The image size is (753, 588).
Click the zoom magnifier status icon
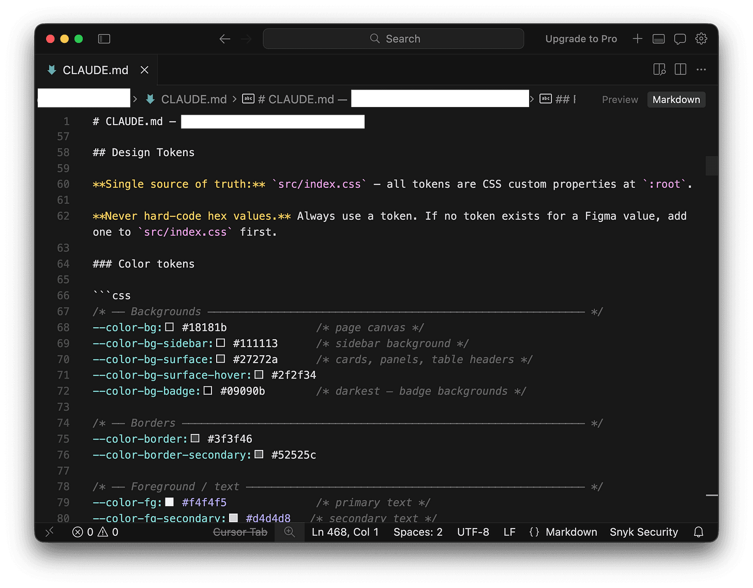tap(290, 532)
